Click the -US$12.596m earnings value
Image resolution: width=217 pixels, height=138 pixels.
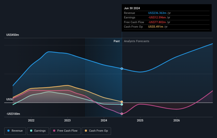157,17
